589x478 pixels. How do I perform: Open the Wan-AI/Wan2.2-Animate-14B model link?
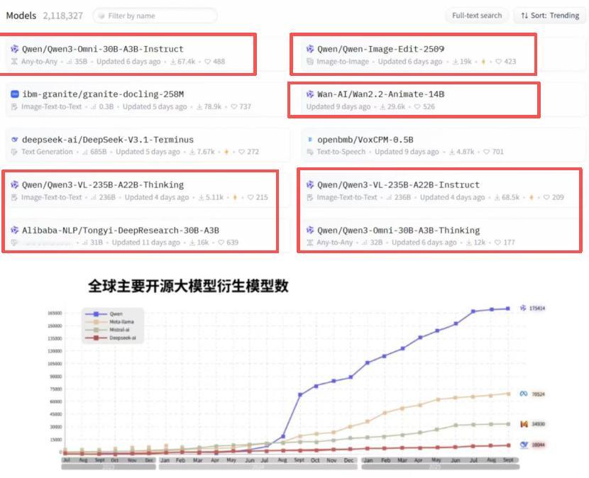click(380, 94)
